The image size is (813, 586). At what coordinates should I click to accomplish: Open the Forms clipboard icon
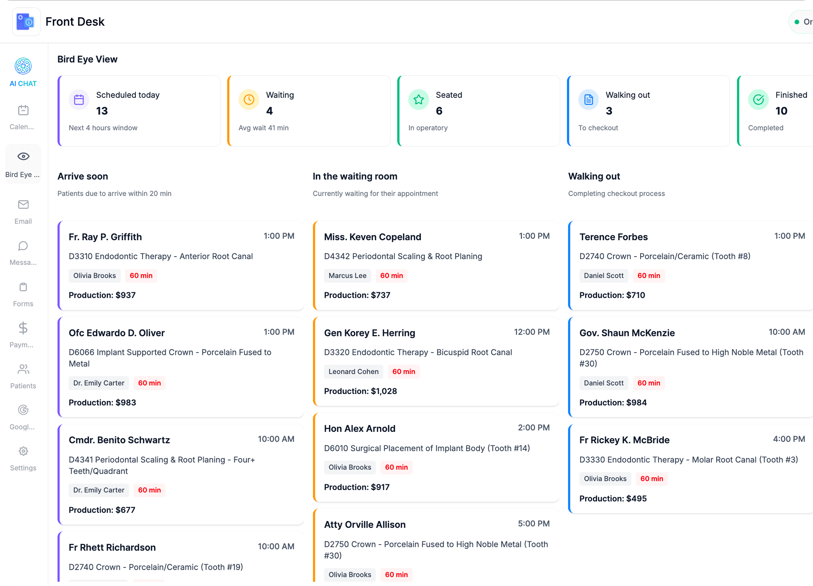(23, 287)
